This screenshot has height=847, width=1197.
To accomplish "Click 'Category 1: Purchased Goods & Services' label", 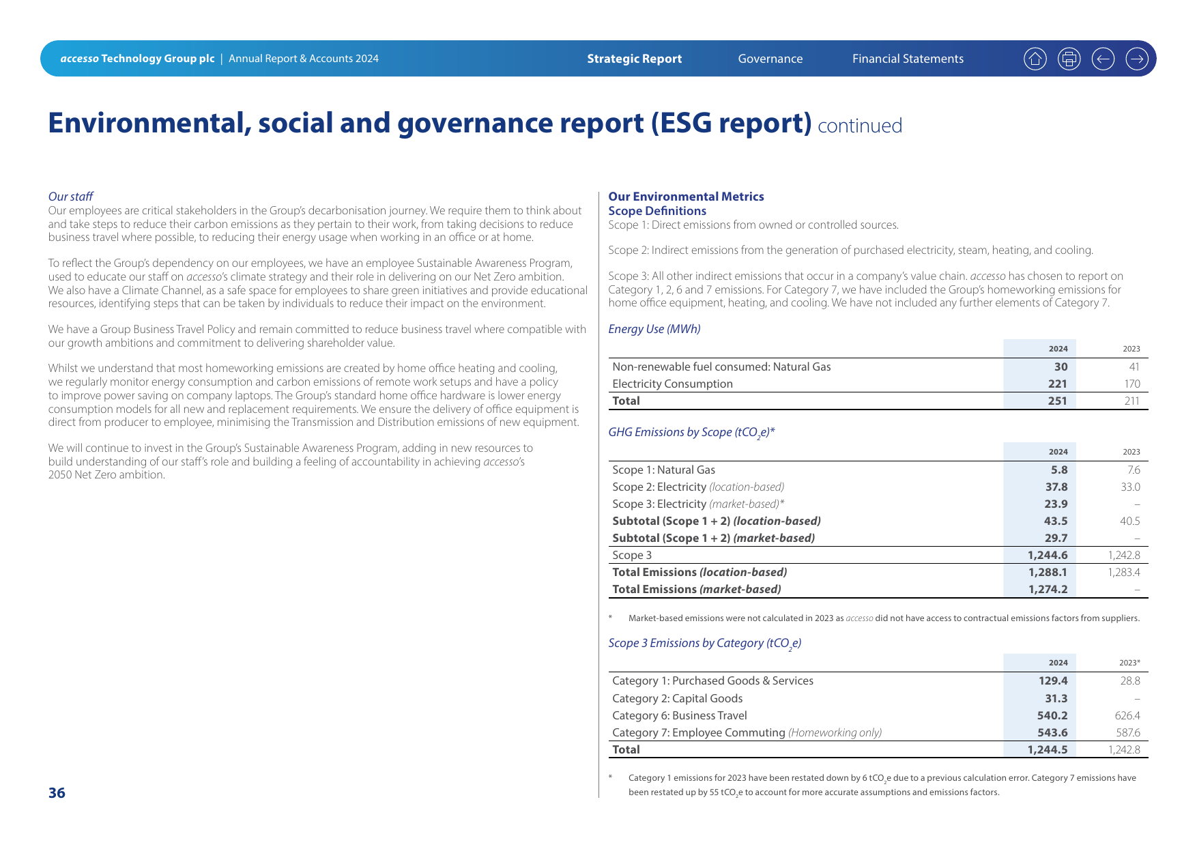I will tap(712, 681).
